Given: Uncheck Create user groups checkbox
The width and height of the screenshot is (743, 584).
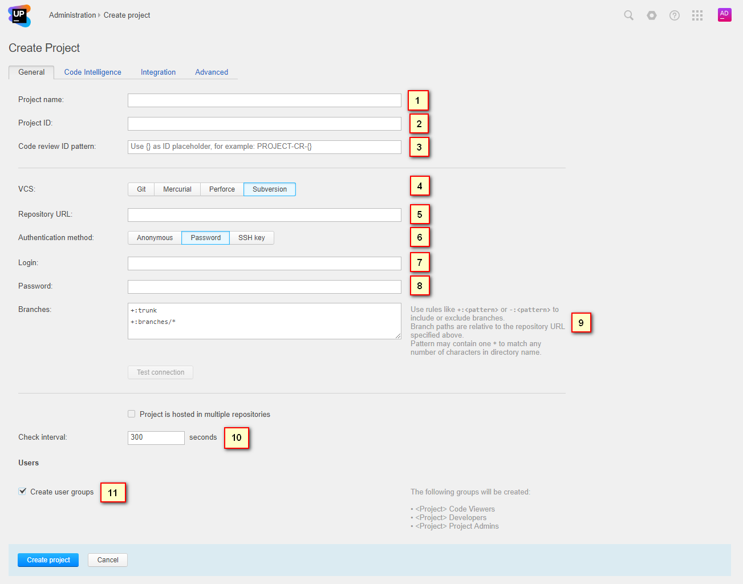Looking at the screenshot, I should tap(22, 491).
